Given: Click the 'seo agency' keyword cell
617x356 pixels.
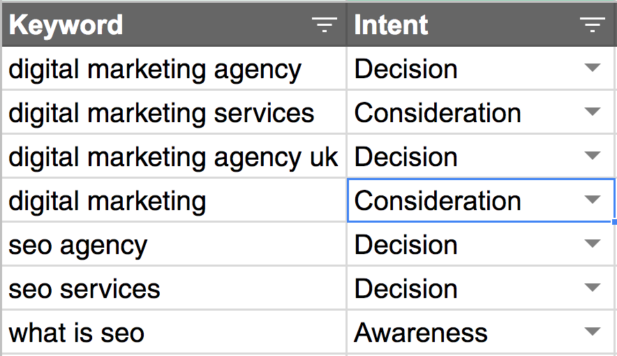Looking at the screenshot, I should coord(78,245).
